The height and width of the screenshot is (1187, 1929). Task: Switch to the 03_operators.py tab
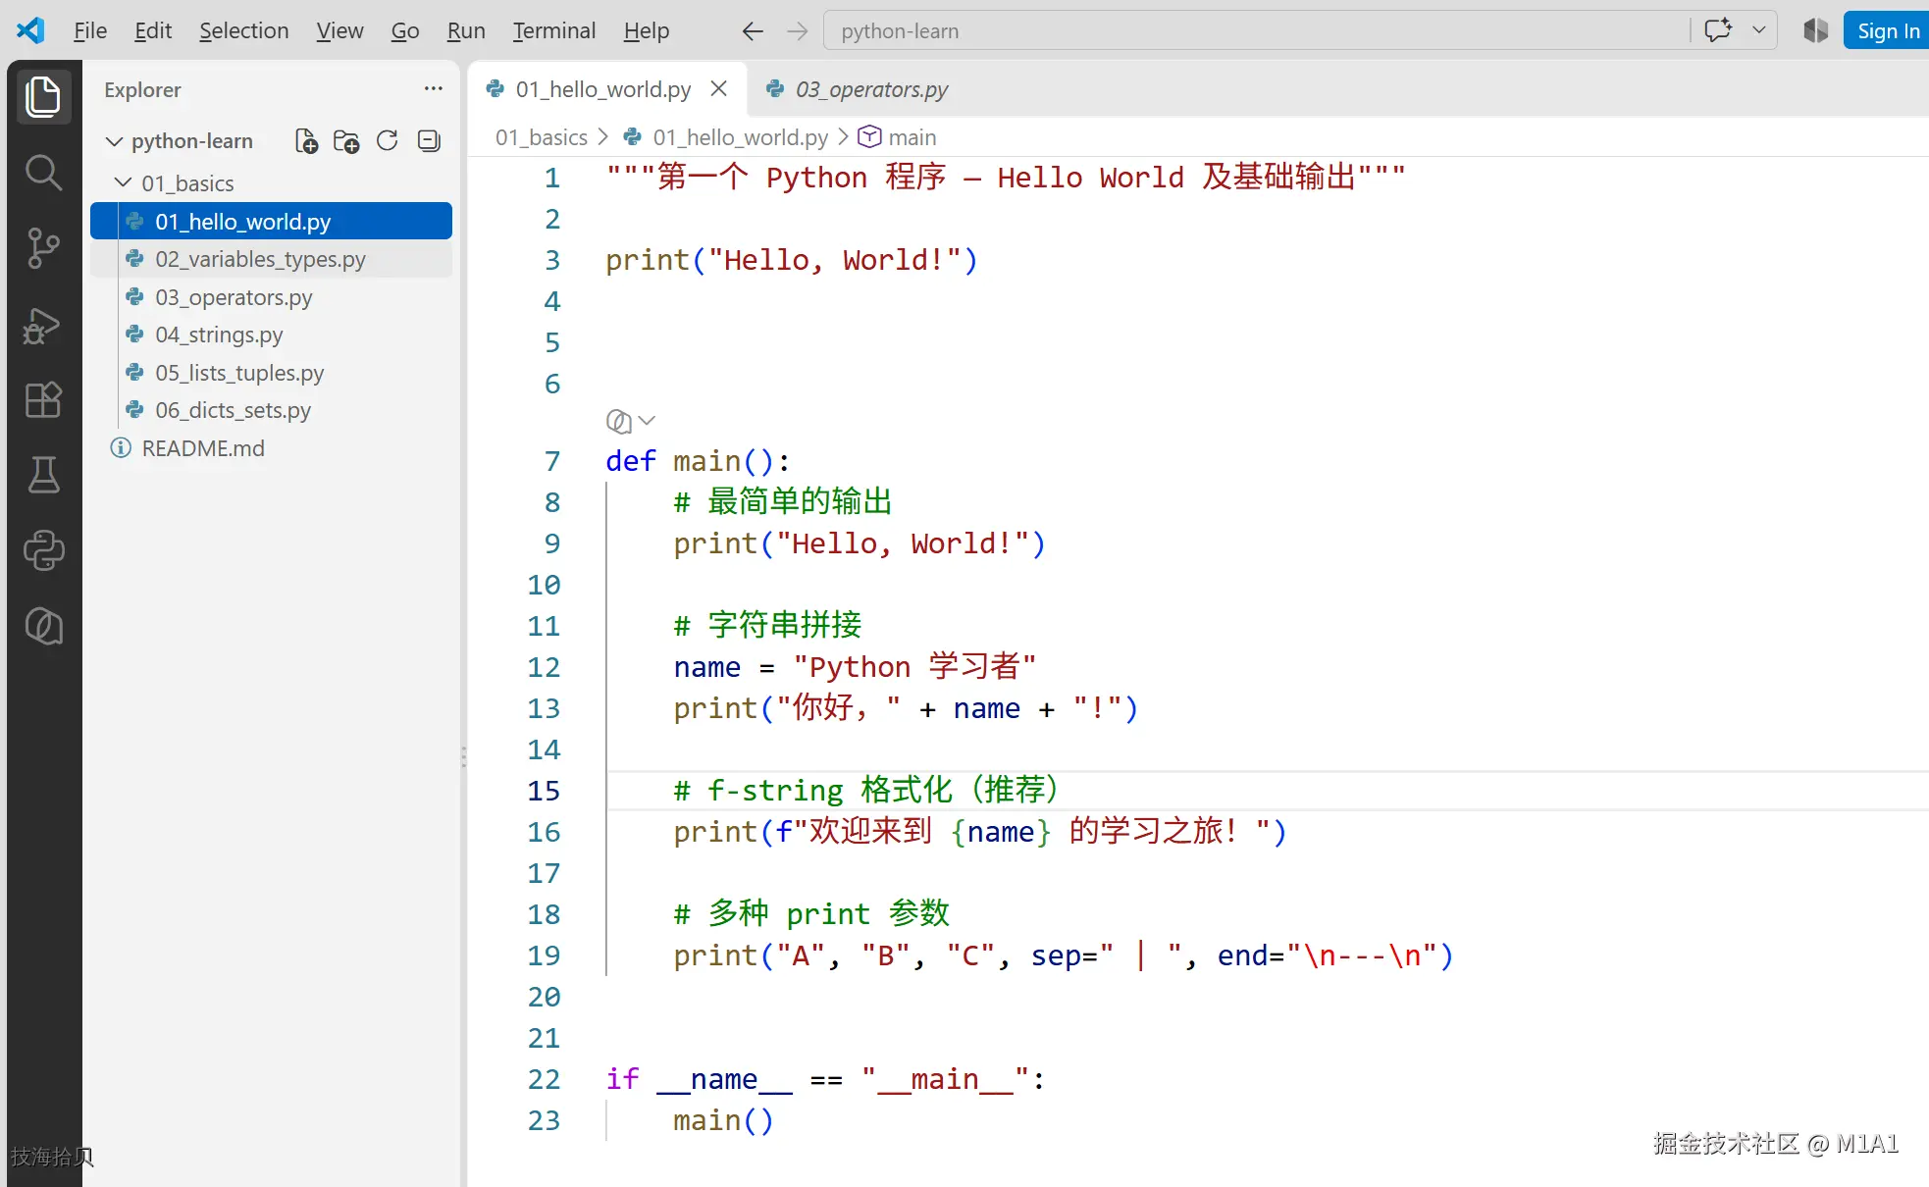pyautogui.click(x=859, y=89)
